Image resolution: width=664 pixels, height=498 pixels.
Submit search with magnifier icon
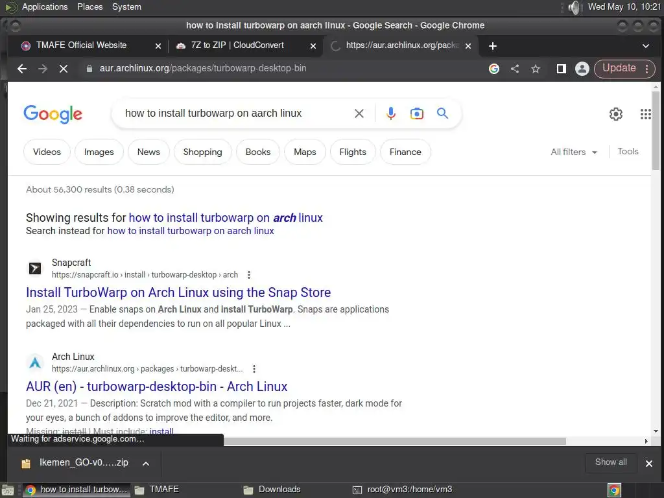point(442,113)
